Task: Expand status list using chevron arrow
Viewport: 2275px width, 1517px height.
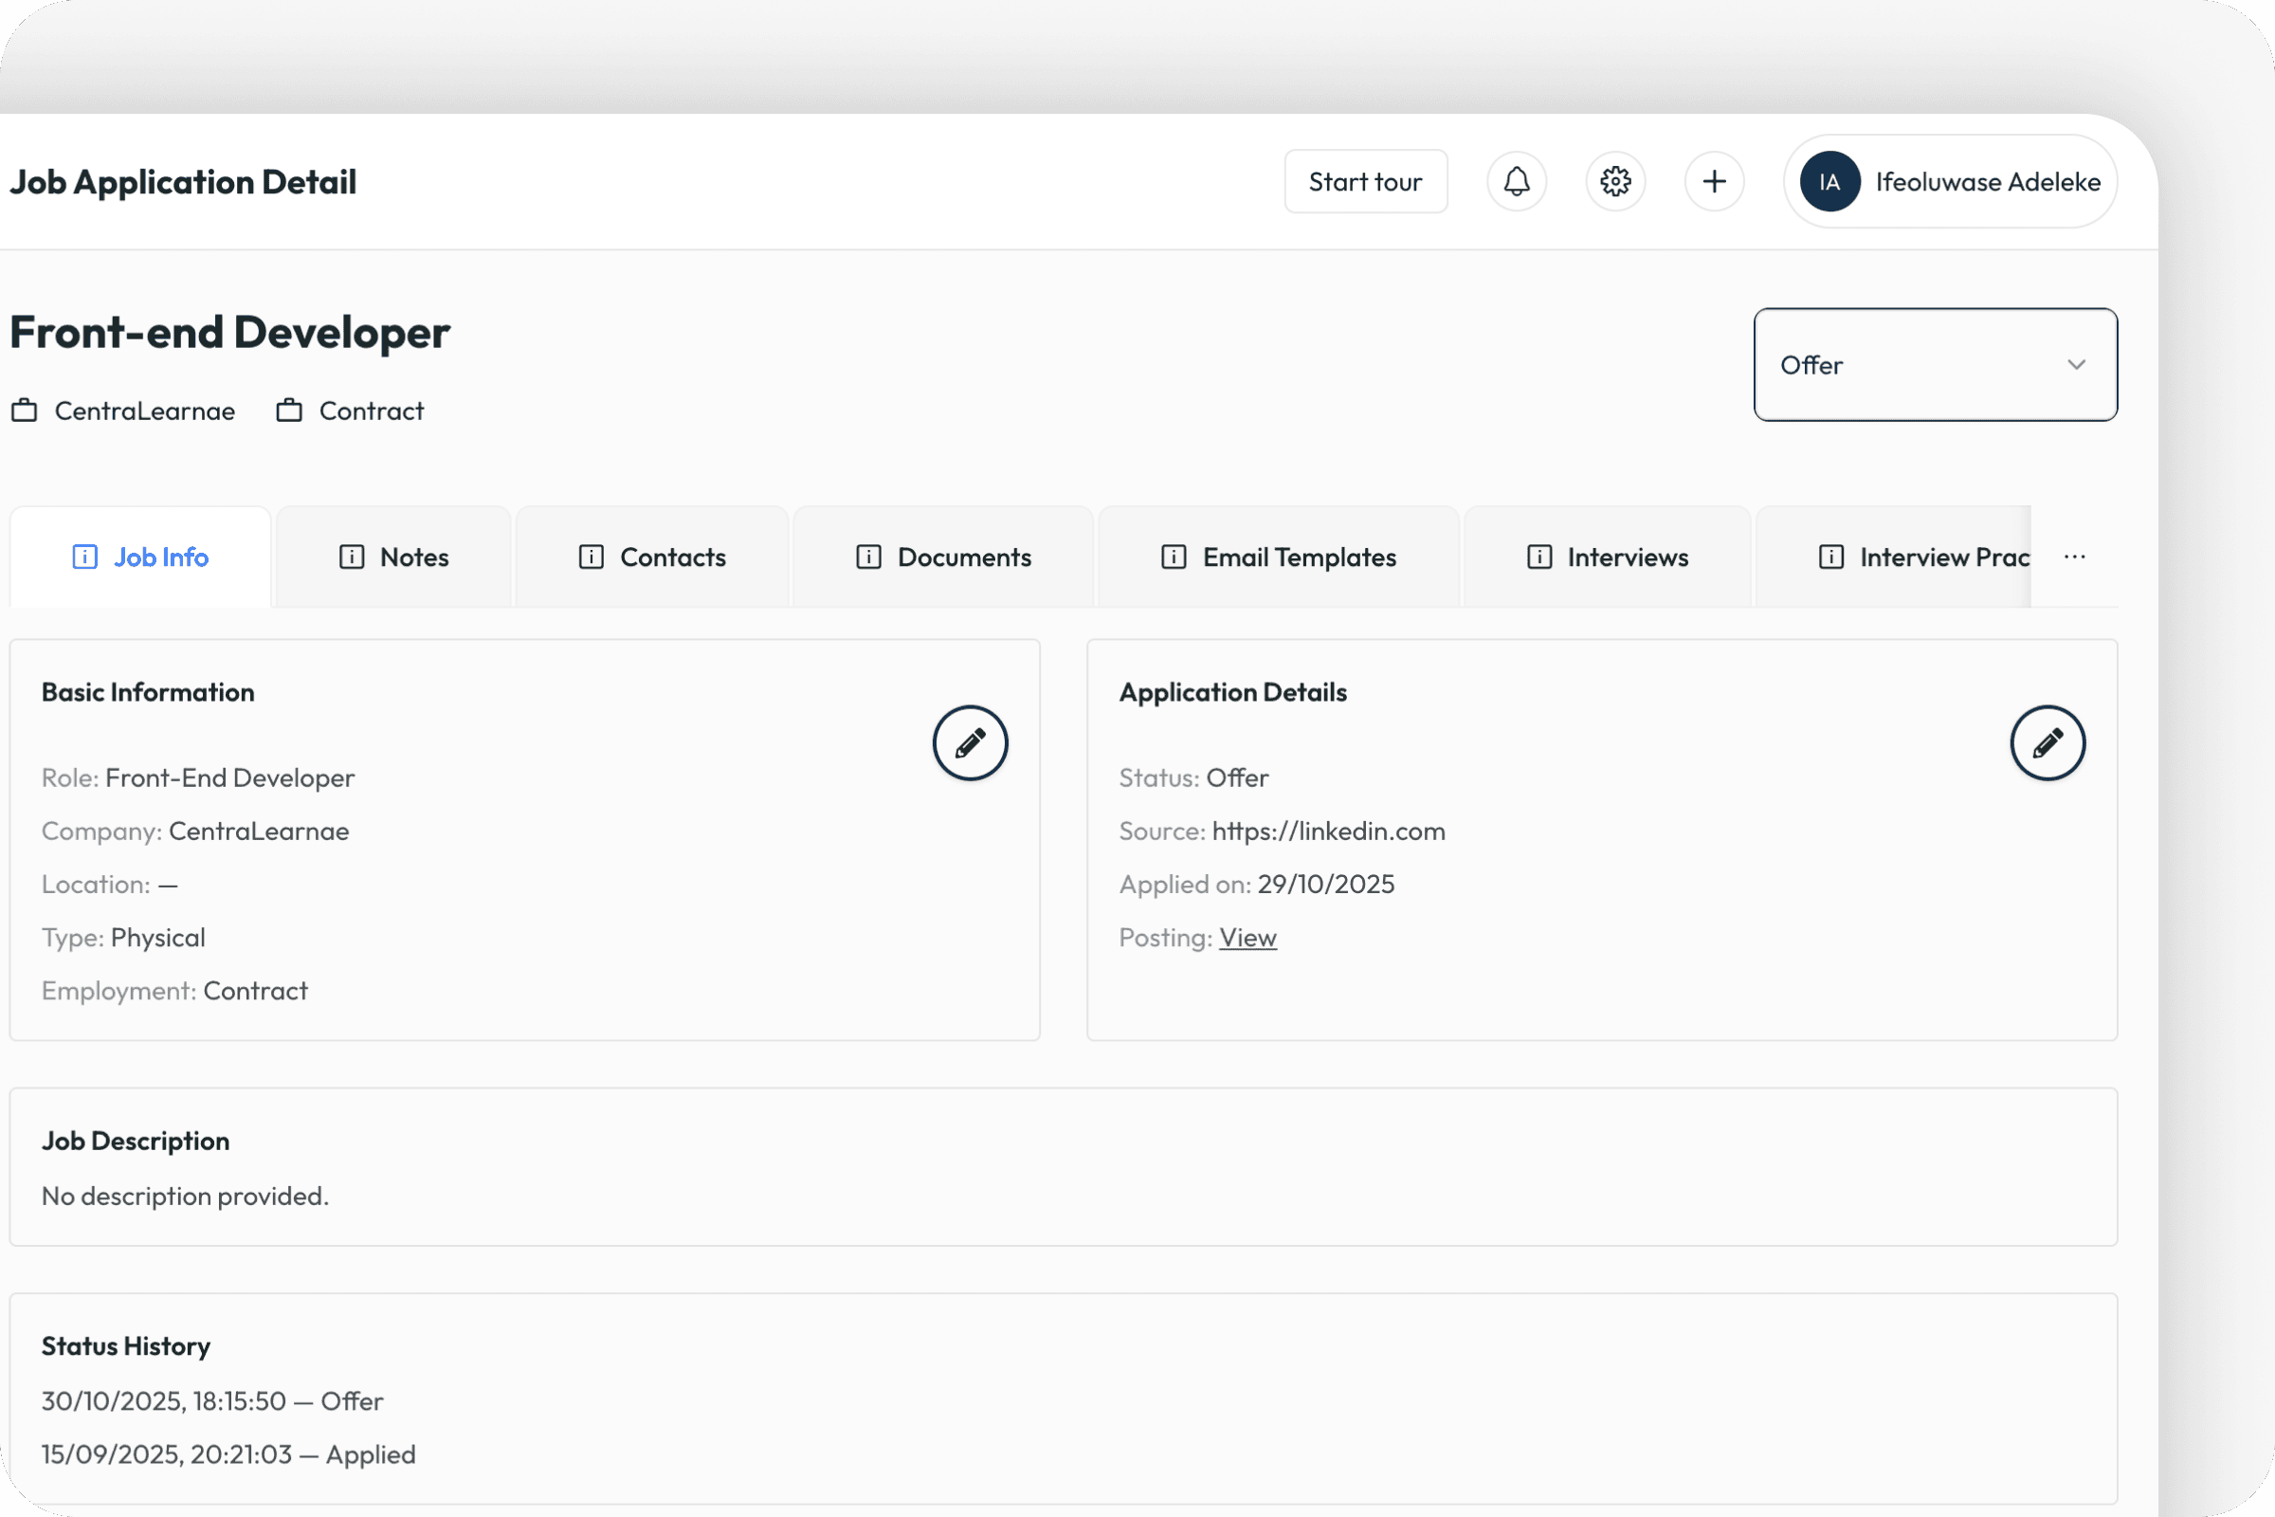Action: coord(2076,365)
